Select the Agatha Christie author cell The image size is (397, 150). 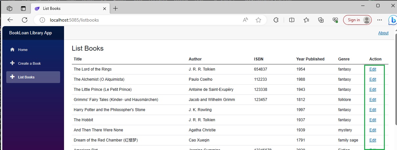[x=202, y=130]
